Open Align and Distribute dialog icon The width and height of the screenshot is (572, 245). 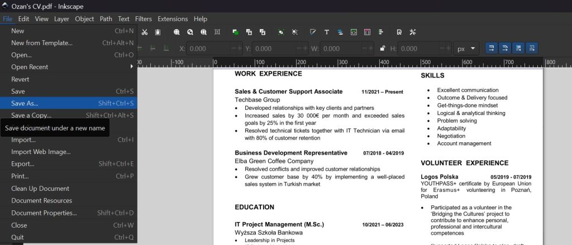point(380,32)
